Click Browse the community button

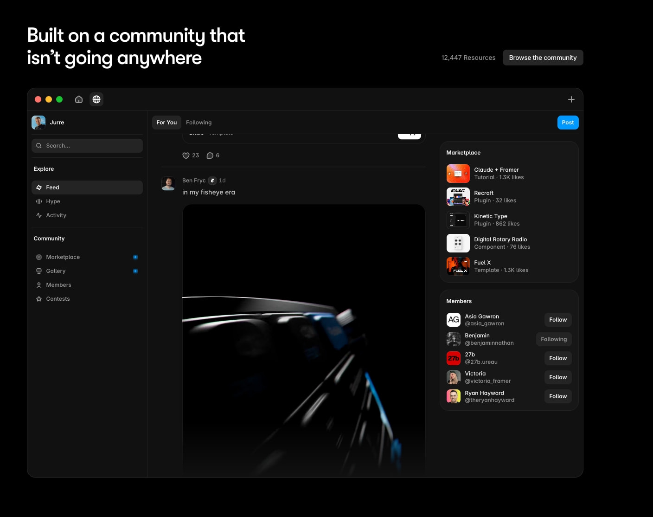(543, 58)
